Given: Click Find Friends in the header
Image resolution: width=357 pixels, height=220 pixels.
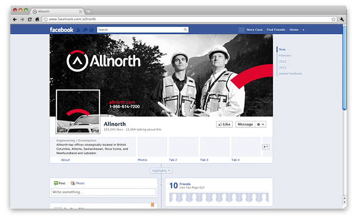Looking at the screenshot, I should pyautogui.click(x=275, y=30).
